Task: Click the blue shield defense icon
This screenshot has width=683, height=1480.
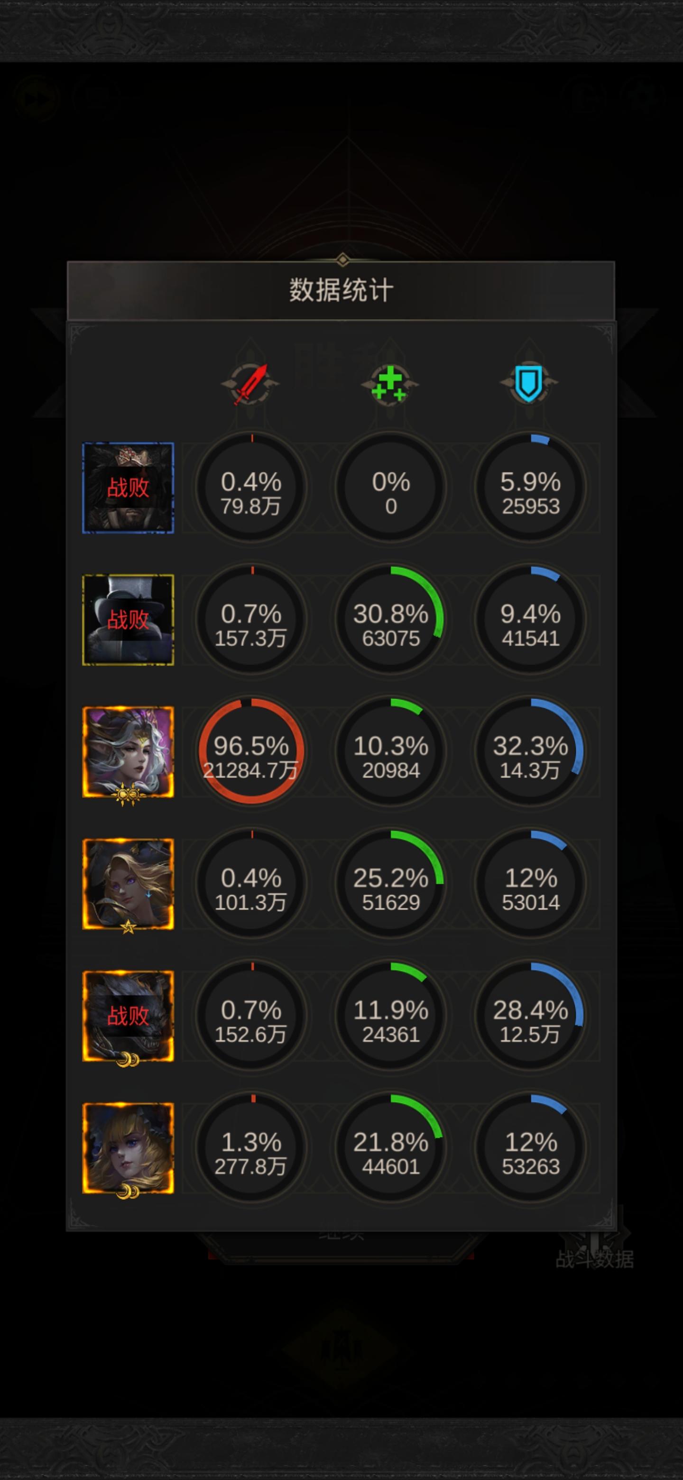Action: (x=529, y=383)
